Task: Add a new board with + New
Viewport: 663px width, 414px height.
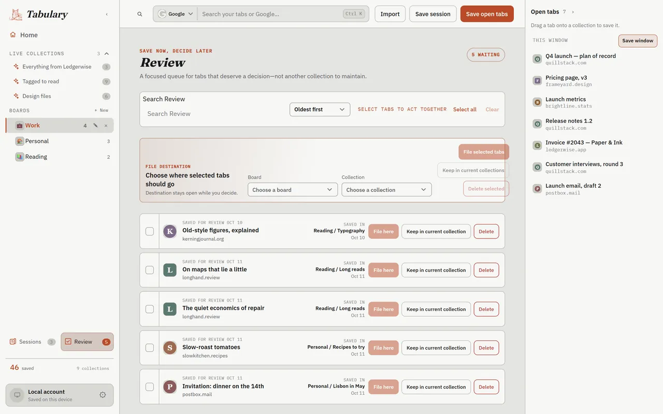Action: (x=102, y=110)
